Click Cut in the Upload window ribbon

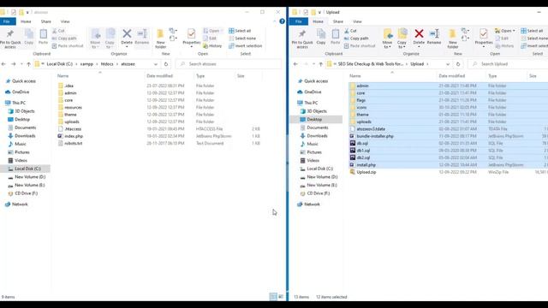350,31
